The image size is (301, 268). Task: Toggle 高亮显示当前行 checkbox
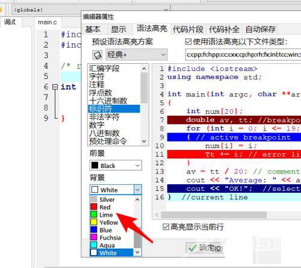point(166,227)
